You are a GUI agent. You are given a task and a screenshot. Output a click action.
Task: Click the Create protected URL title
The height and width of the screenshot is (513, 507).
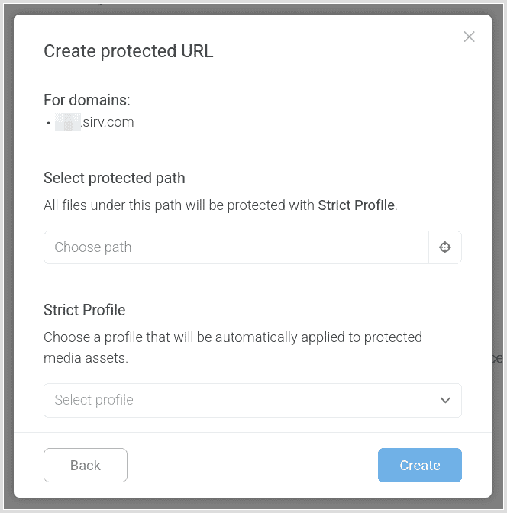point(128,51)
